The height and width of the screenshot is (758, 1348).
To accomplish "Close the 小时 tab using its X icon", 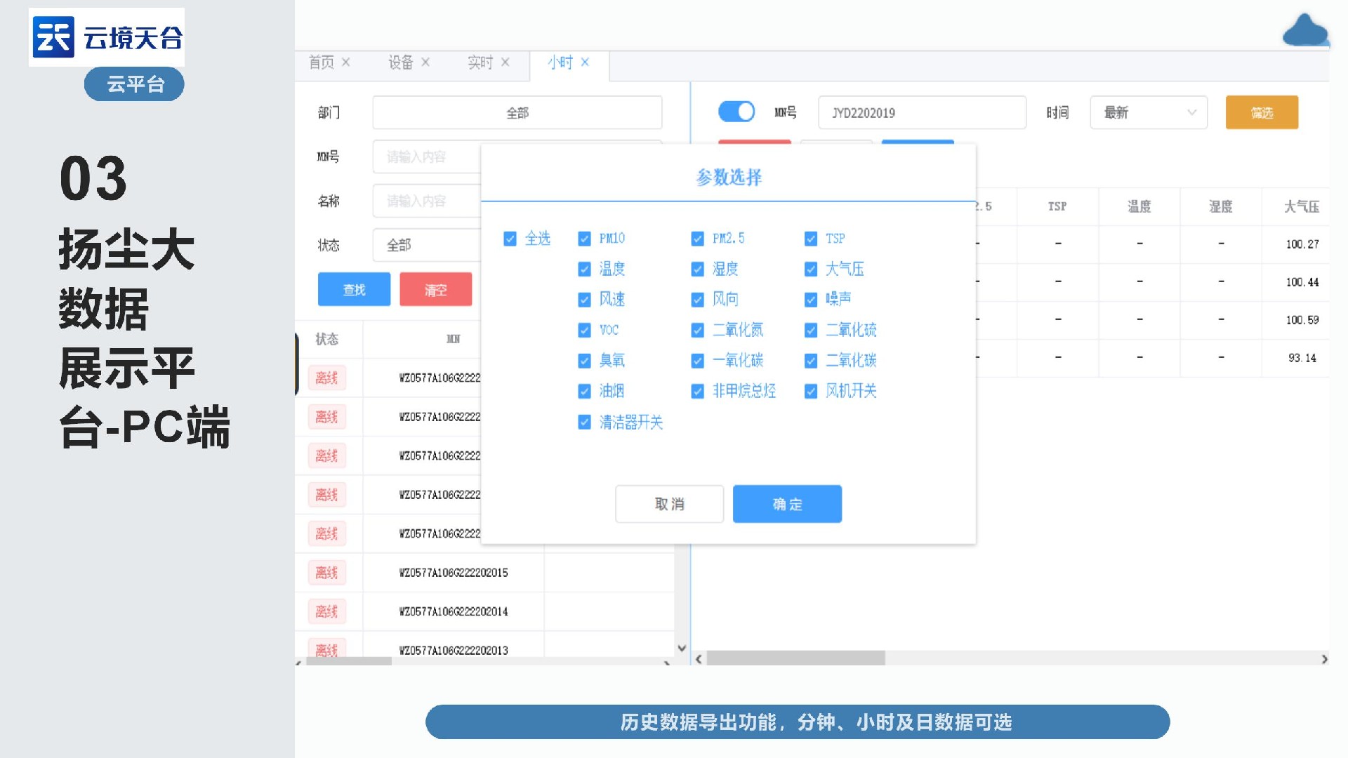I will pos(585,62).
